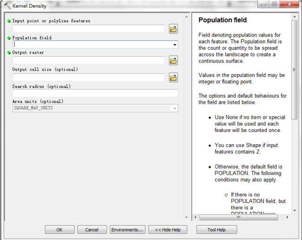Click browse icon beside Output cell size

coord(173,77)
